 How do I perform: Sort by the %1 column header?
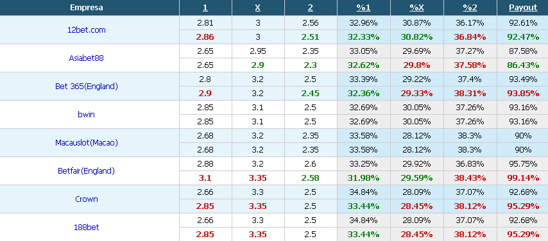pyautogui.click(x=363, y=8)
